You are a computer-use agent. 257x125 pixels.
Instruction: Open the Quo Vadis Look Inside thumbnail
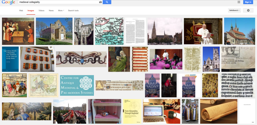pos(189,85)
